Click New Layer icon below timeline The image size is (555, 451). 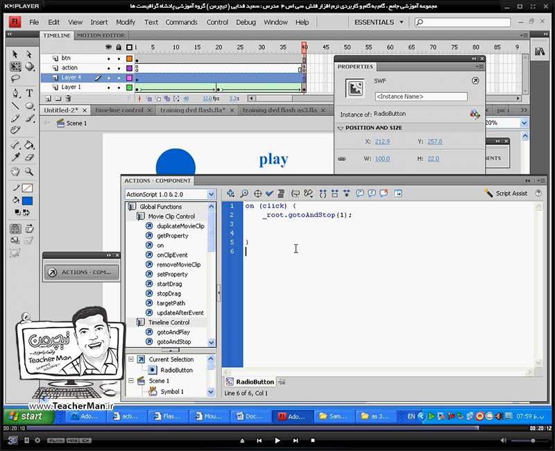(x=49, y=99)
